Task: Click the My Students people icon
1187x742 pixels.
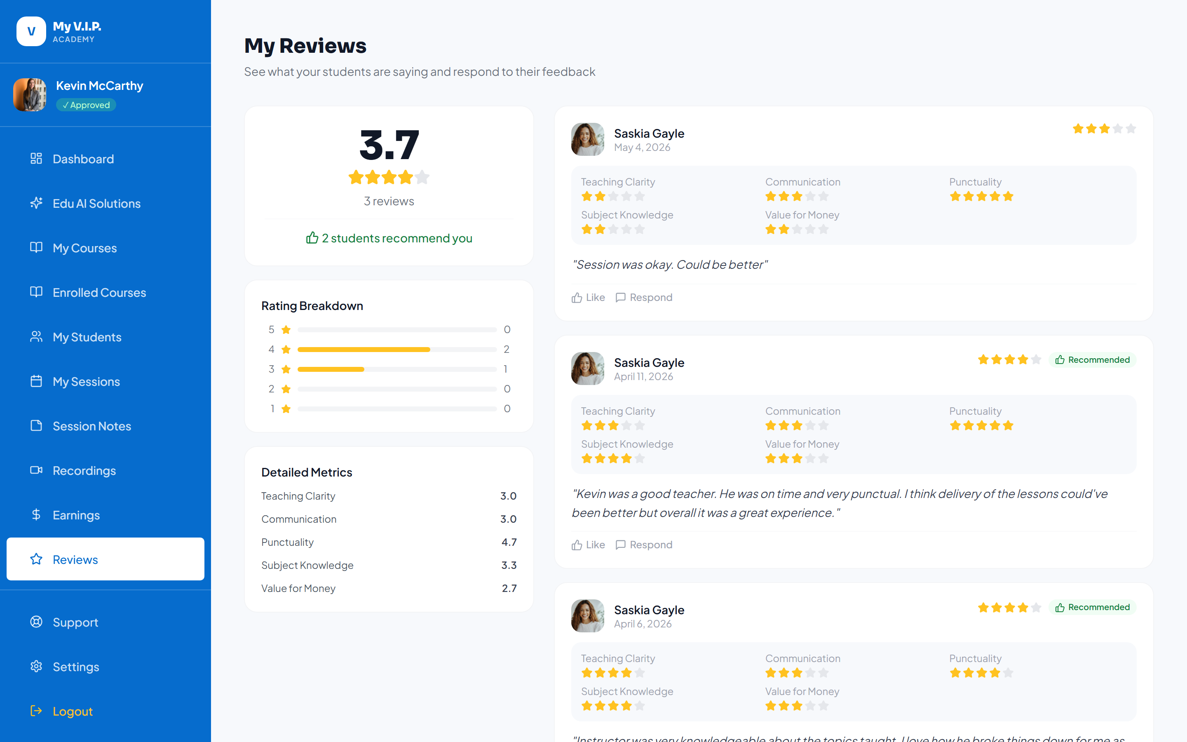Action: coord(36,337)
